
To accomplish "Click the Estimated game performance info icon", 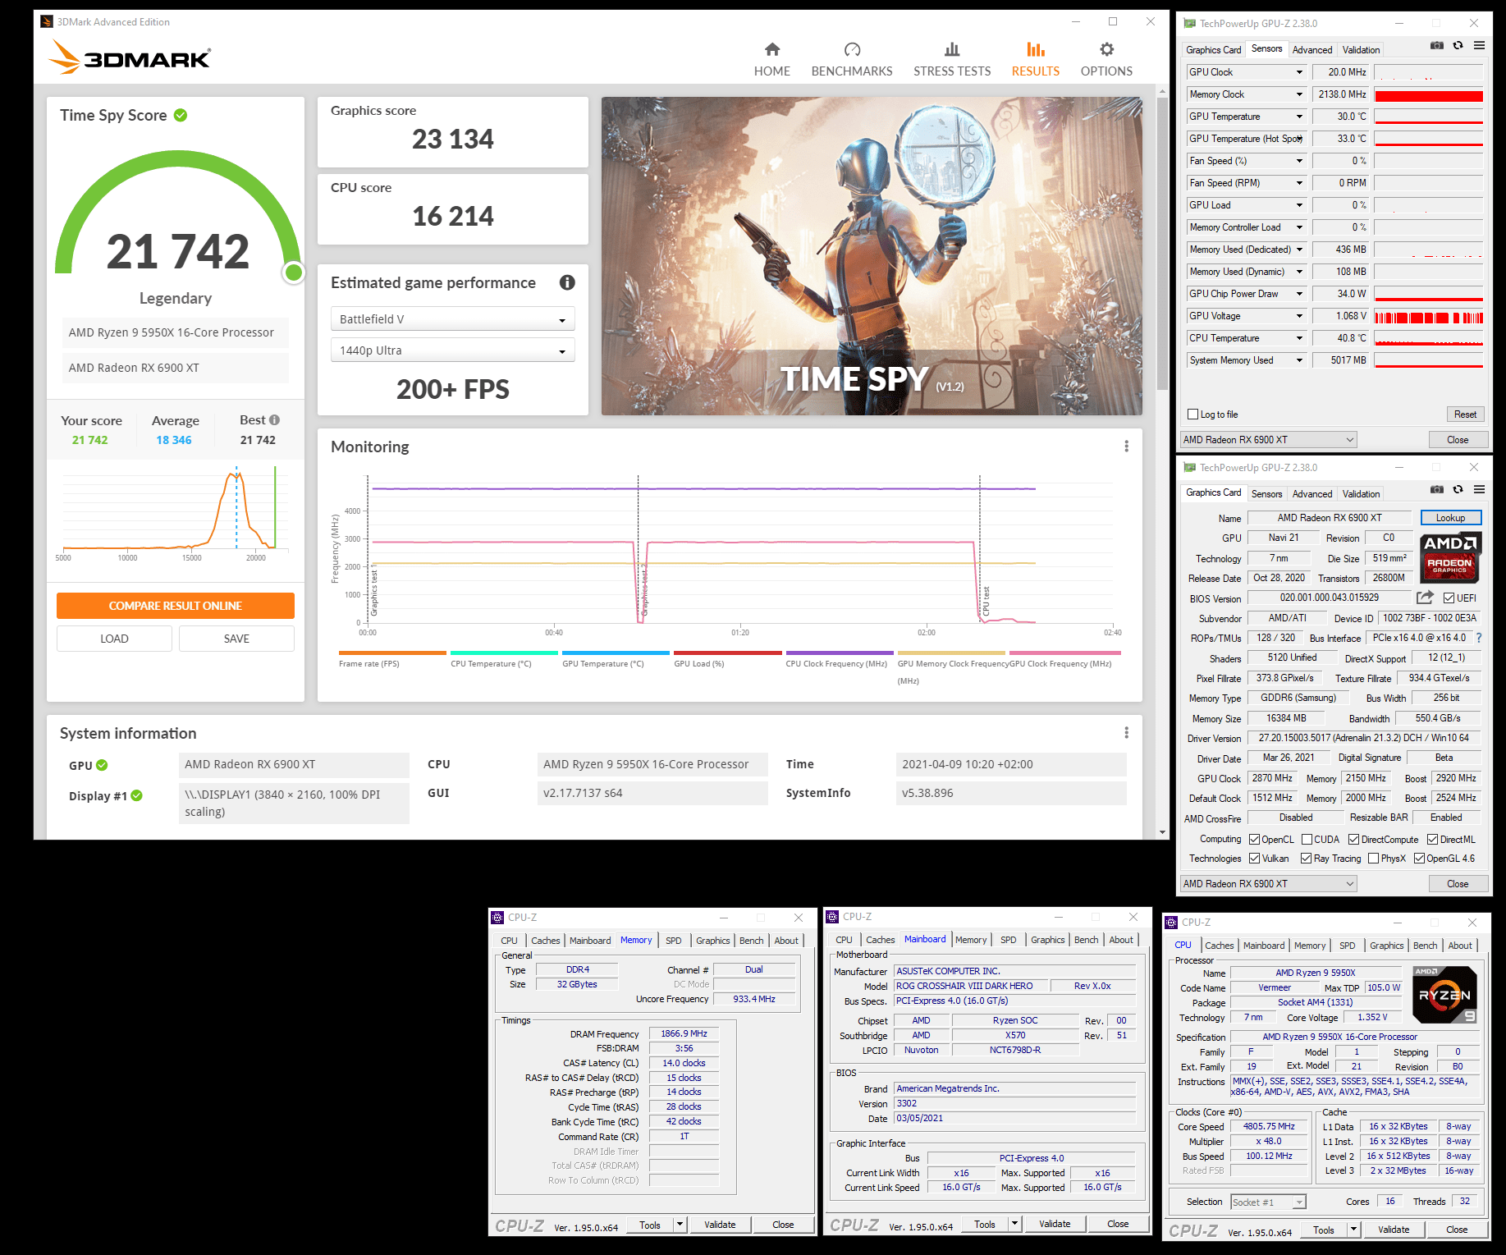I will pyautogui.click(x=567, y=282).
